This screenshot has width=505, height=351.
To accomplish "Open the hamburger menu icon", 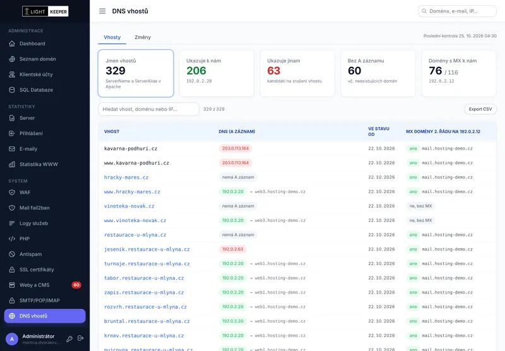I will coord(102,11).
